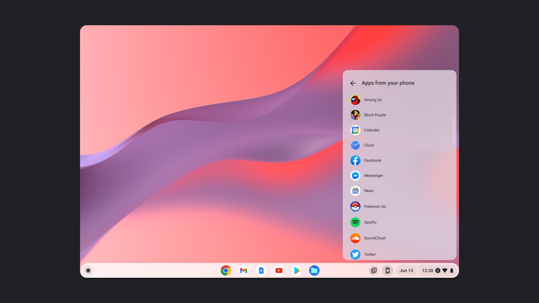Open YouTube from the shelf
This screenshot has height=303, width=539.
(279, 270)
